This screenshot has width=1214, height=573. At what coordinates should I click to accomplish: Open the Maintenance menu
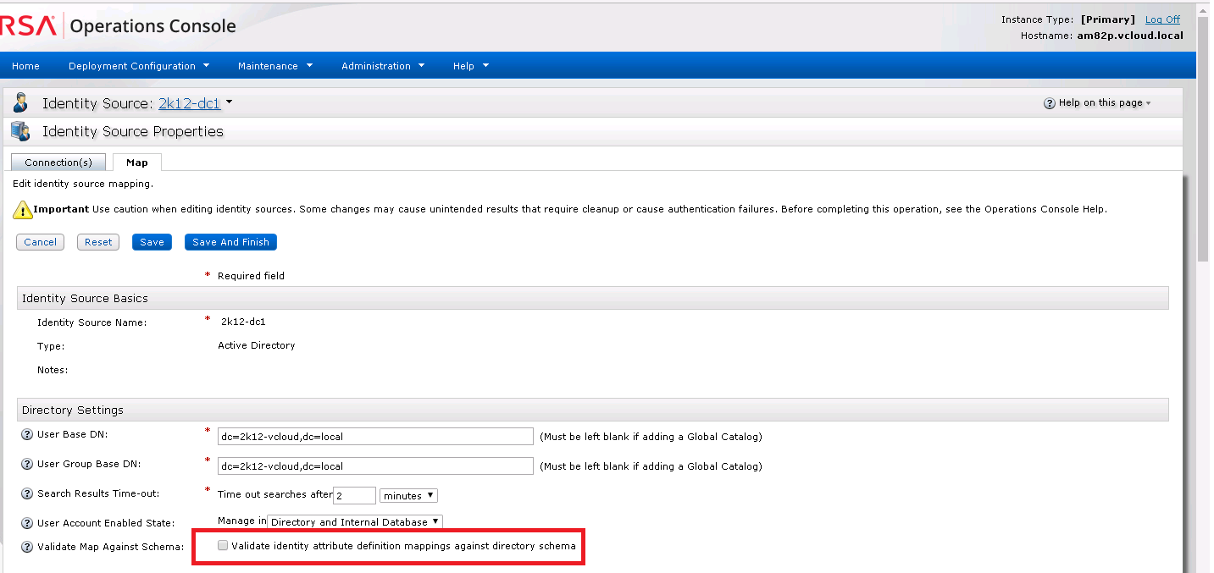pos(274,66)
